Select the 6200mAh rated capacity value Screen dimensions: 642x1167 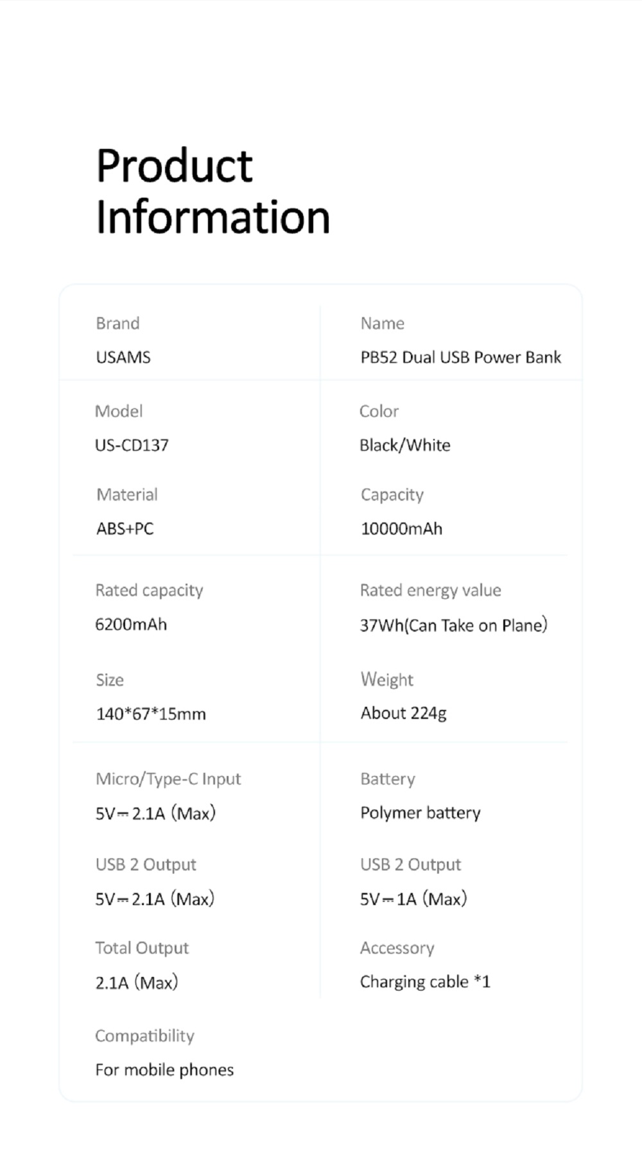[131, 625]
